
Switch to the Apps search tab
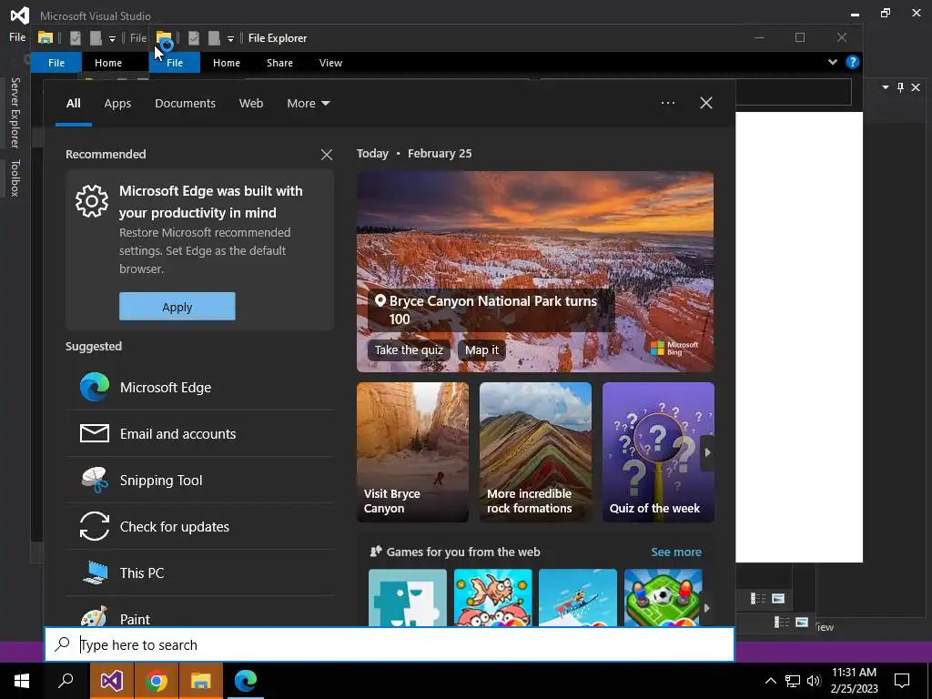pyautogui.click(x=117, y=104)
